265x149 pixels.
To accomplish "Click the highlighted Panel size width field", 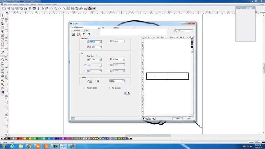I will 94,41.
